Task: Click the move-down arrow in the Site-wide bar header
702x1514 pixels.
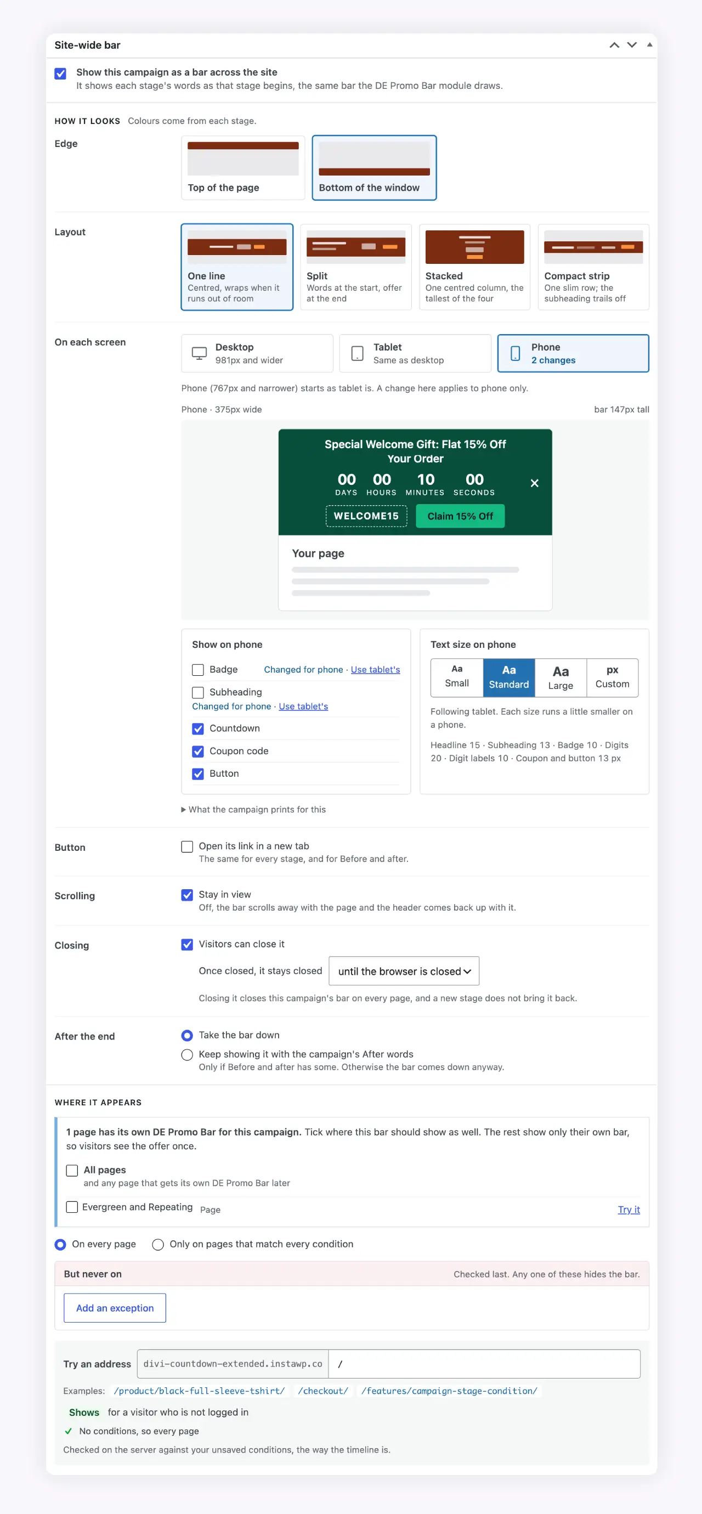Action: coord(631,45)
